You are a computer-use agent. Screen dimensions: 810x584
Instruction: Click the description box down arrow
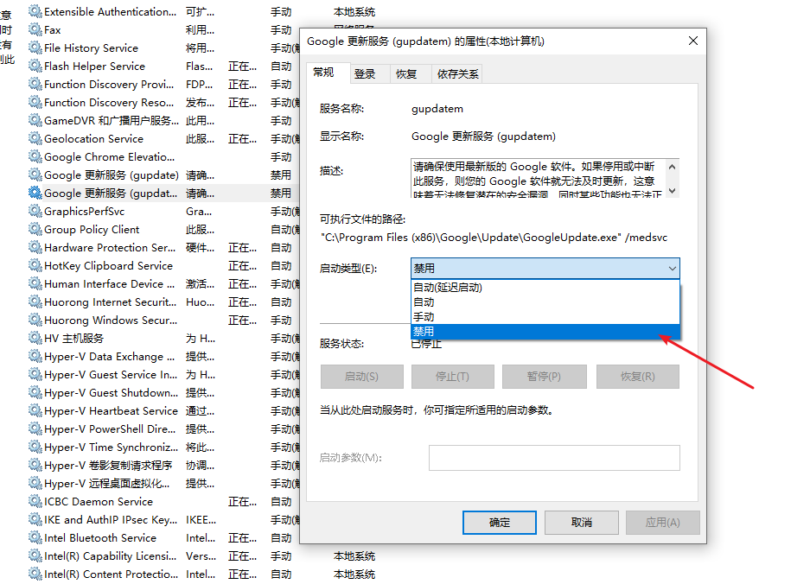point(672,191)
